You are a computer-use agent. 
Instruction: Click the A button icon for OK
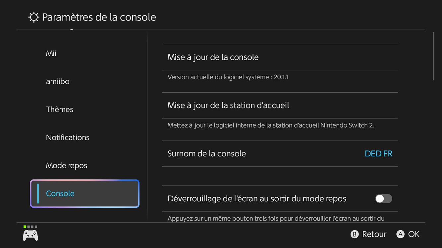[x=401, y=234]
